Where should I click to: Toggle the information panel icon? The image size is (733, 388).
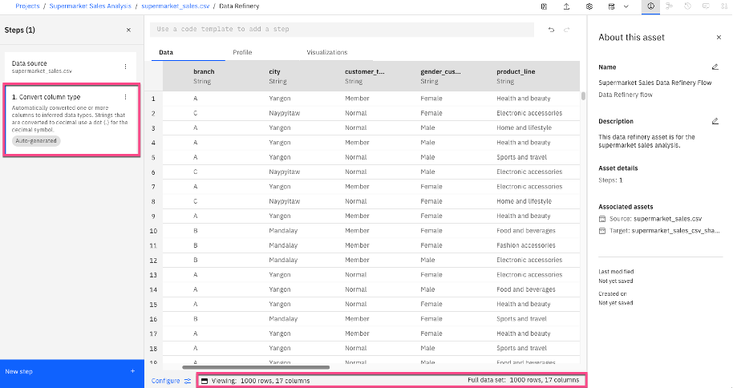click(x=650, y=6)
